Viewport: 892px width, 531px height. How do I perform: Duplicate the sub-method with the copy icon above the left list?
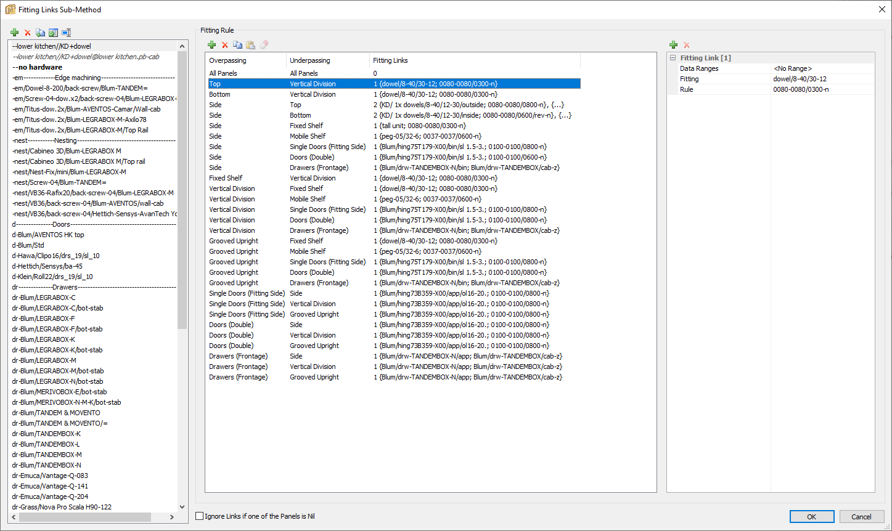tap(40, 33)
